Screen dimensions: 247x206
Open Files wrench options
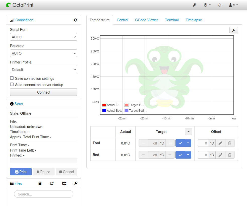[76, 183]
